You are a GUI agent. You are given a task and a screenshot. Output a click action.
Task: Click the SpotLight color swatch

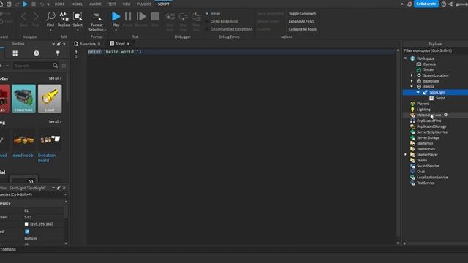[26, 224]
